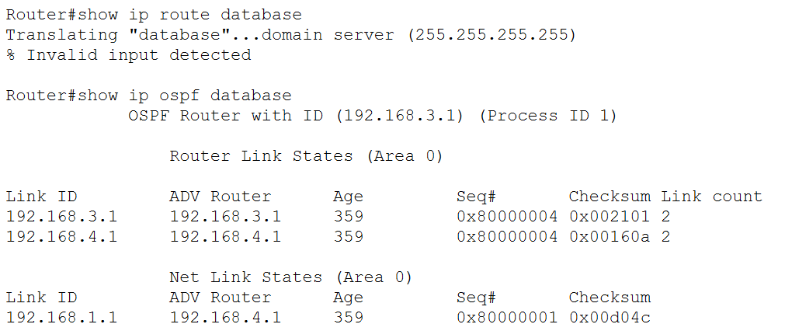Click the '% Invalid input detected' message
785x331 pixels.
129,54
